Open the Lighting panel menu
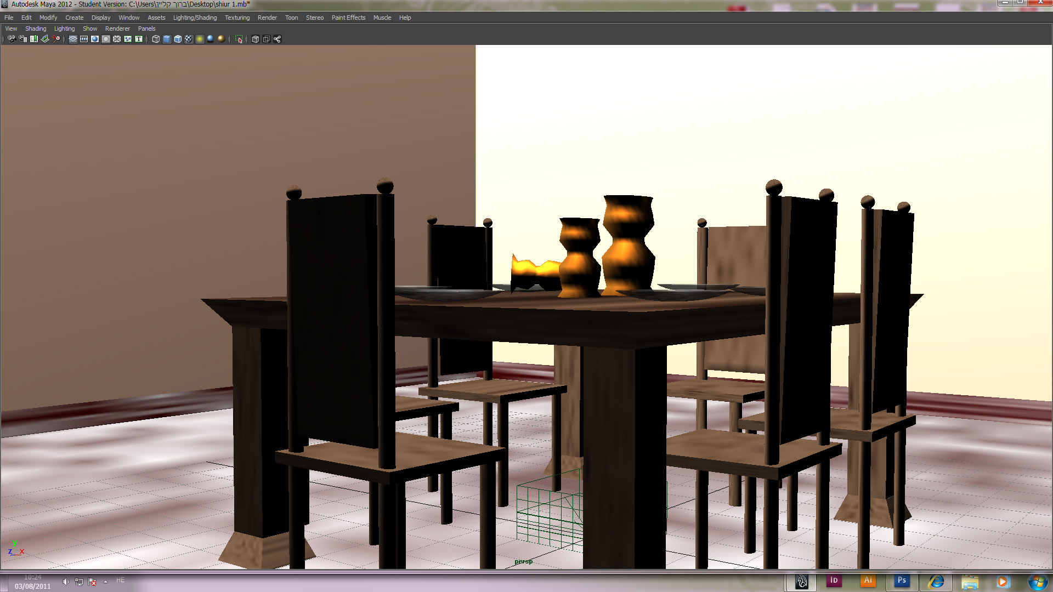This screenshot has height=592, width=1053. click(x=64, y=29)
